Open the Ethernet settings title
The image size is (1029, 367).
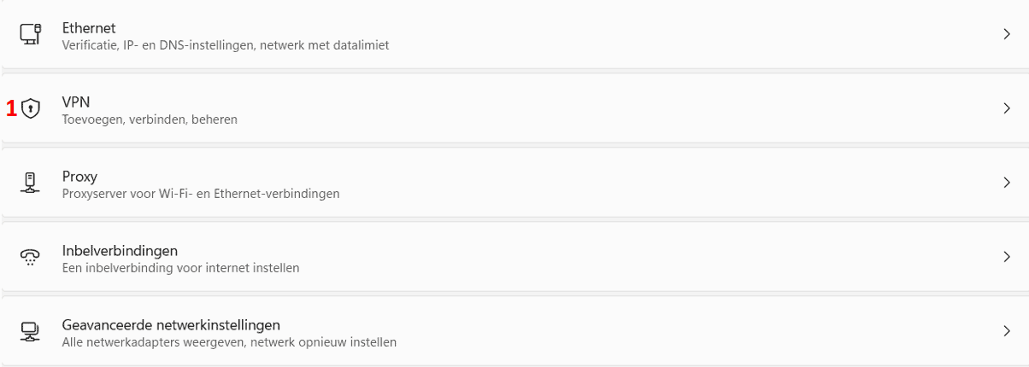point(89,28)
